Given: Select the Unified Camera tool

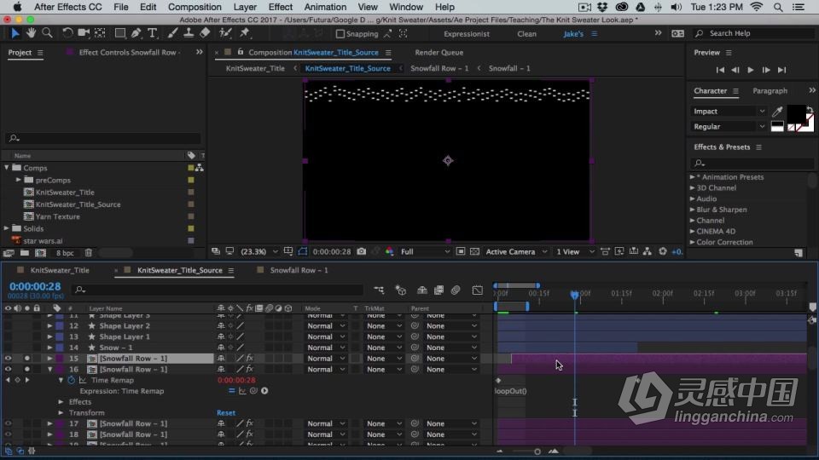Looking at the screenshot, I should click(83, 33).
